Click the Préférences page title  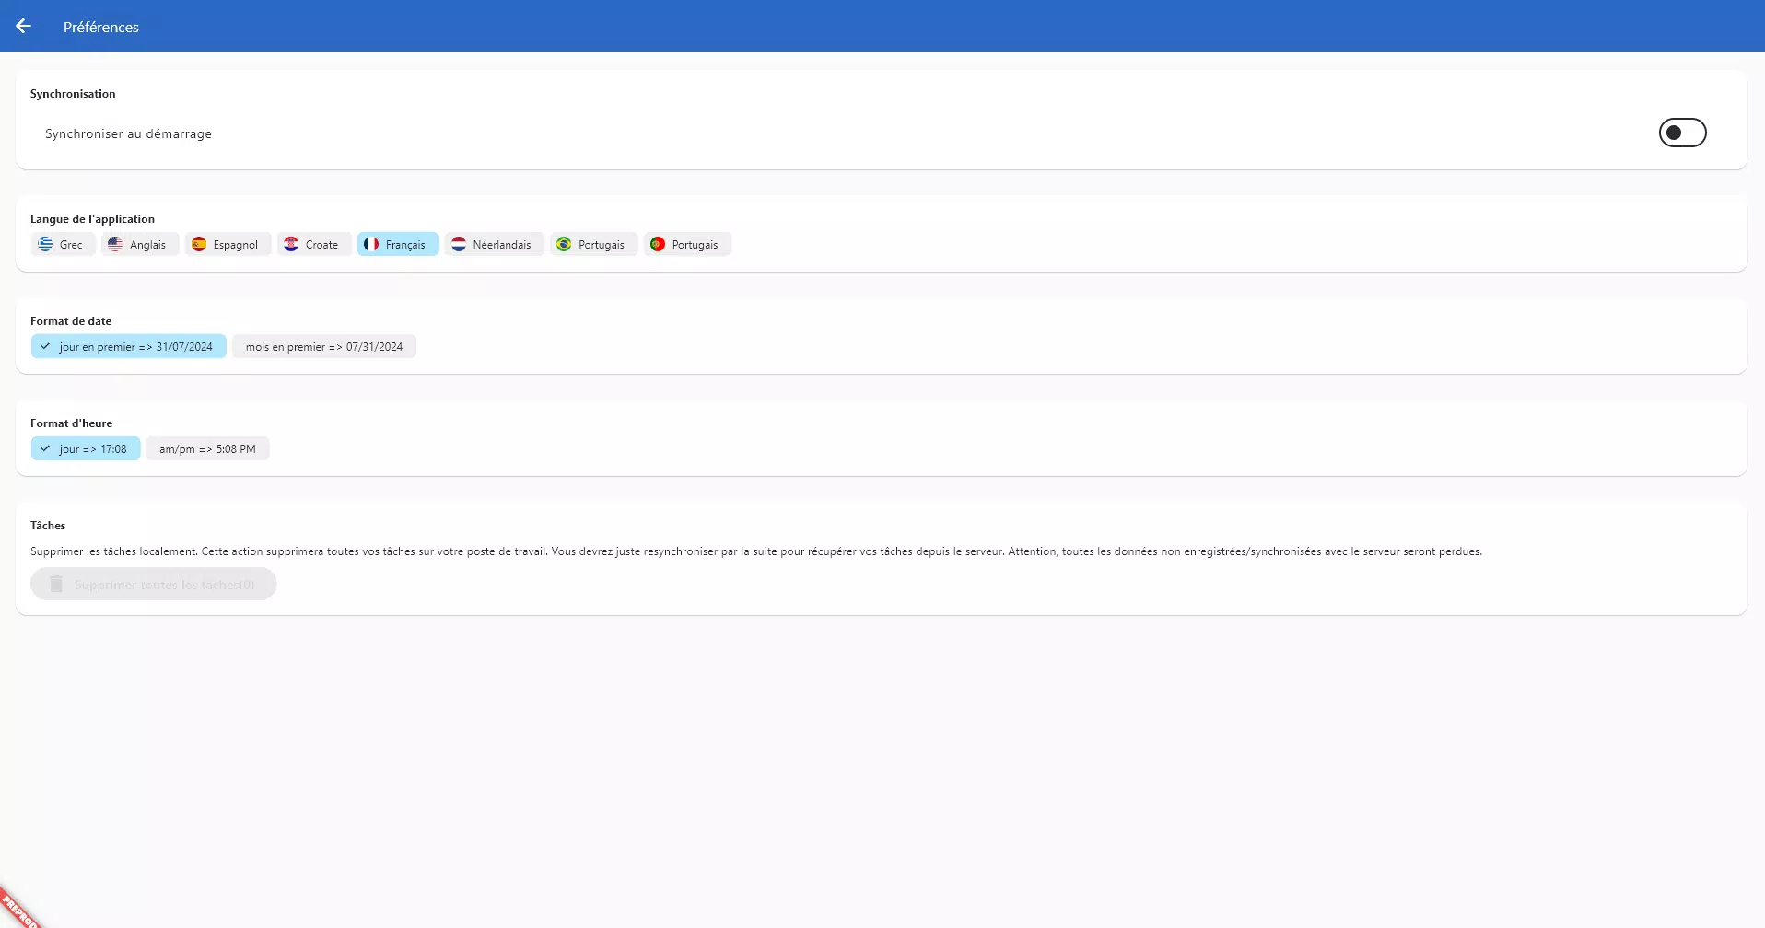(x=101, y=27)
